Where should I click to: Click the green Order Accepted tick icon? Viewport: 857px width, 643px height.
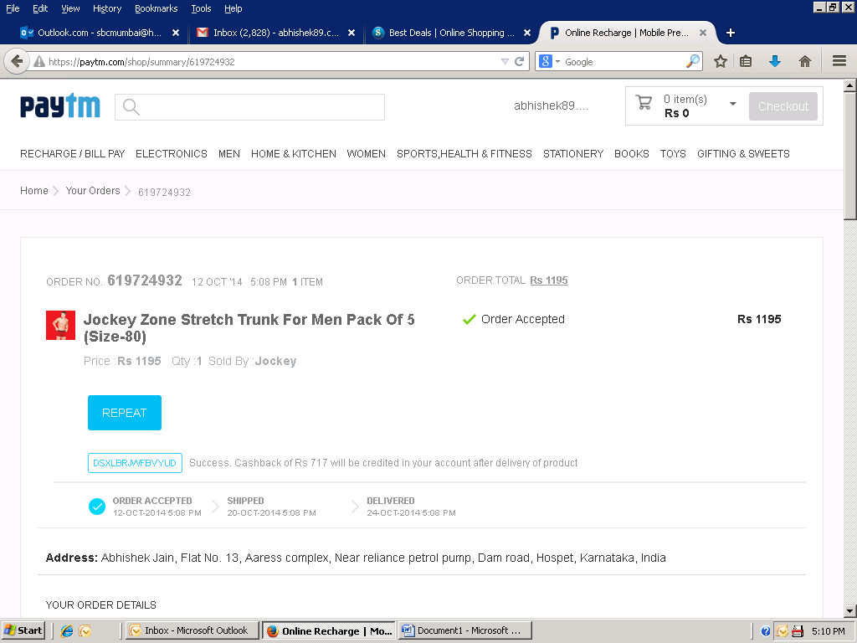pos(469,319)
